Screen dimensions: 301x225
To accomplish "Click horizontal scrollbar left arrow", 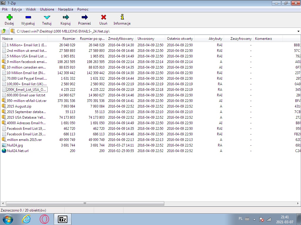I will 3,203.
